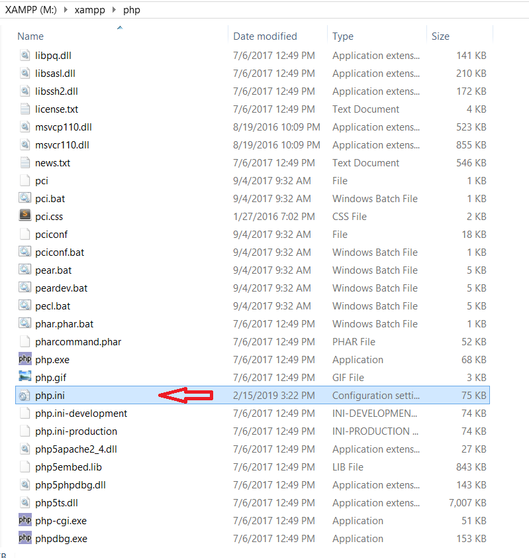529x558 pixels.
Task: Expand the arrow after XAMPP (M:) breadcrumb
Action: 66,10
